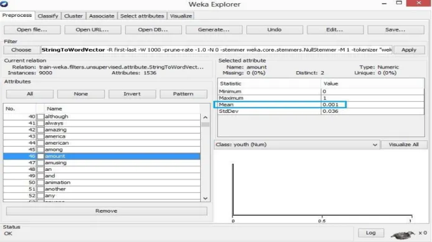Tick the checkbox for attribute 'although'
This screenshot has width=432, height=242.
point(41,117)
